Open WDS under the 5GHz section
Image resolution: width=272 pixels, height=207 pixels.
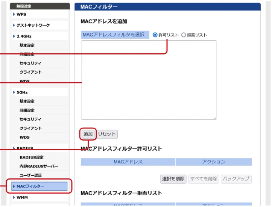24,137
